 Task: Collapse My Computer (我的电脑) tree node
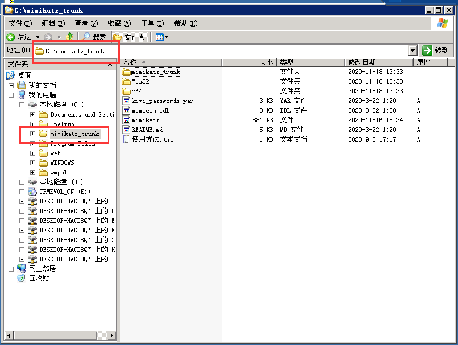coord(11,95)
